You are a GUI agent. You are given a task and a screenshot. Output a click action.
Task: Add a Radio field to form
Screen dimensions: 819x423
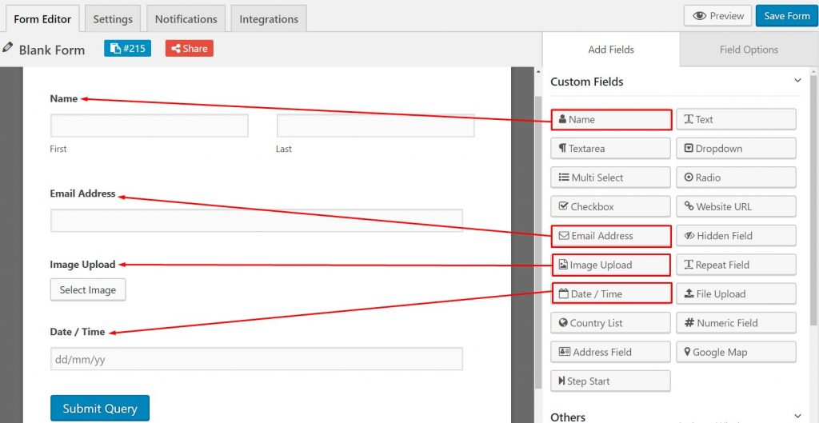[x=736, y=178]
